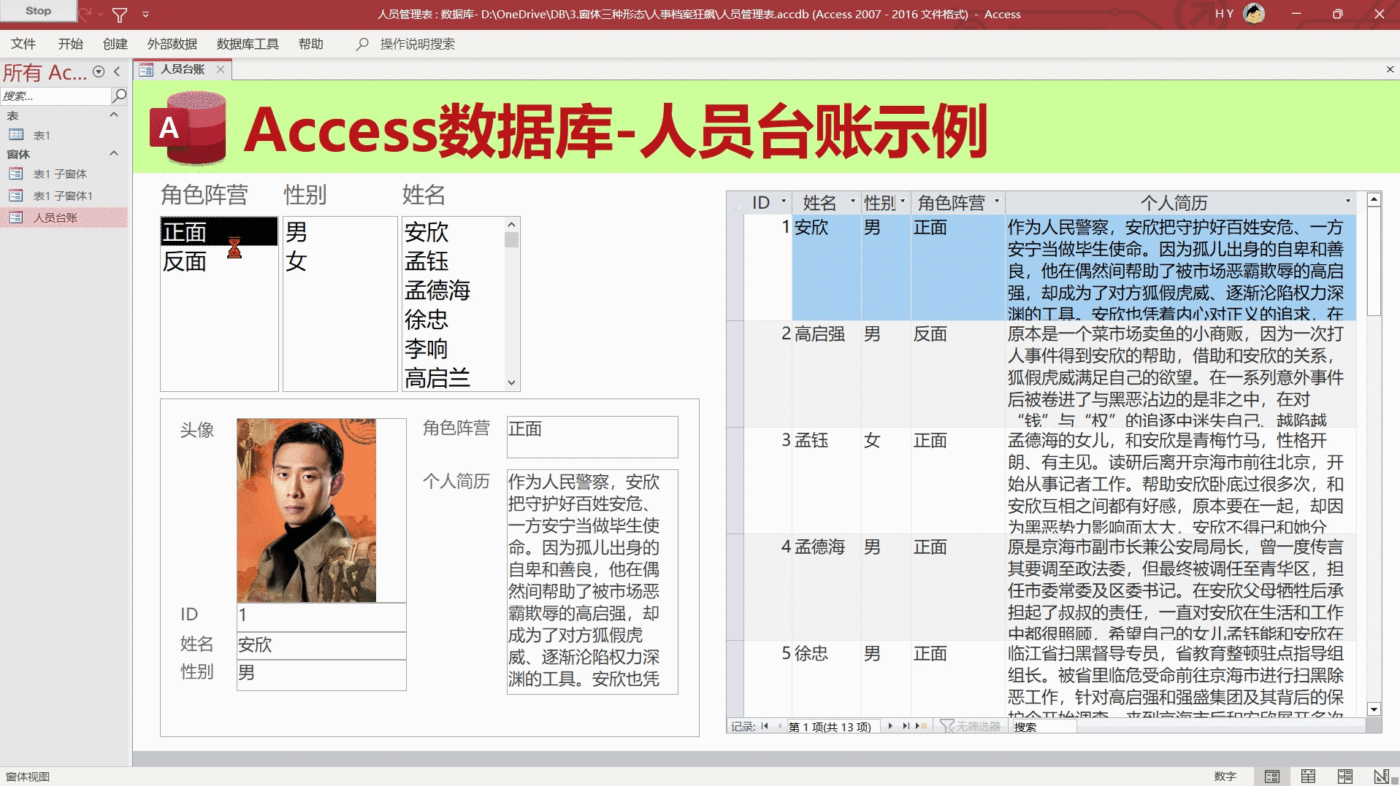Open the 文件 menu
Viewport: 1400px width, 786px height.
click(x=23, y=44)
